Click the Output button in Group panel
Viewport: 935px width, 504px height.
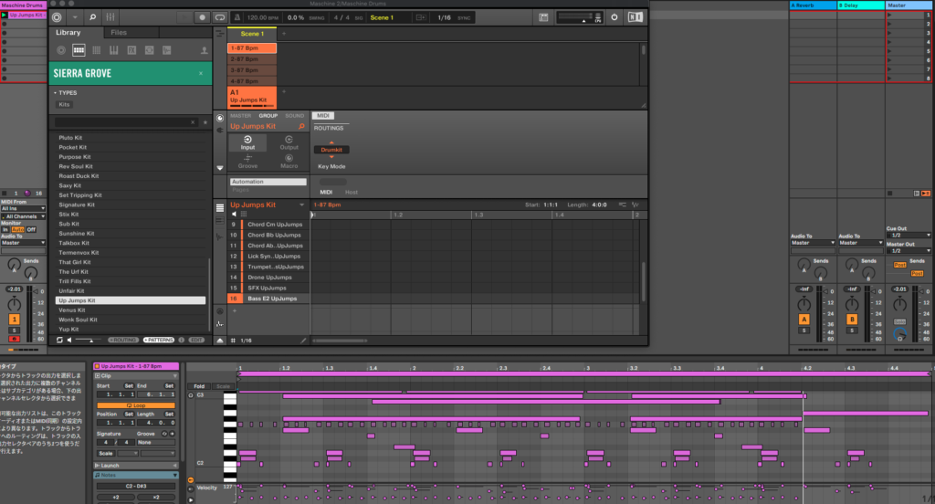pyautogui.click(x=289, y=142)
